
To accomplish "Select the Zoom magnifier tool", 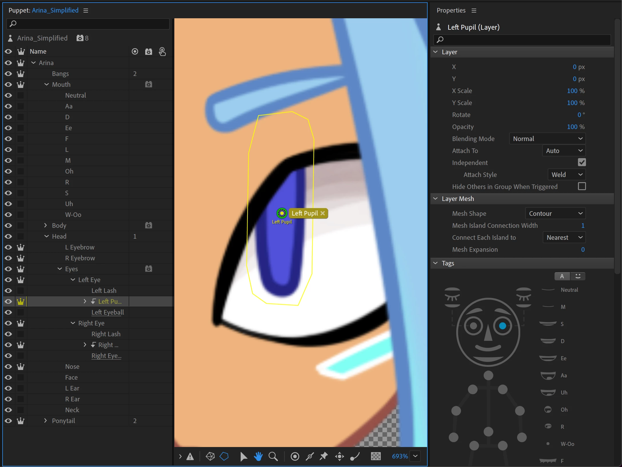I will tap(273, 456).
